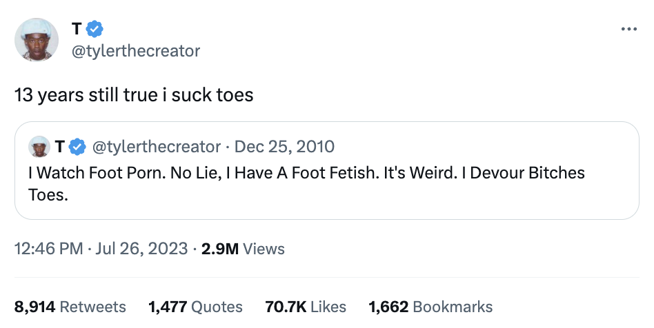Image resolution: width=654 pixels, height=328 pixels.
Task: Click the 12:46 PM timestamp
Action: tap(50, 249)
